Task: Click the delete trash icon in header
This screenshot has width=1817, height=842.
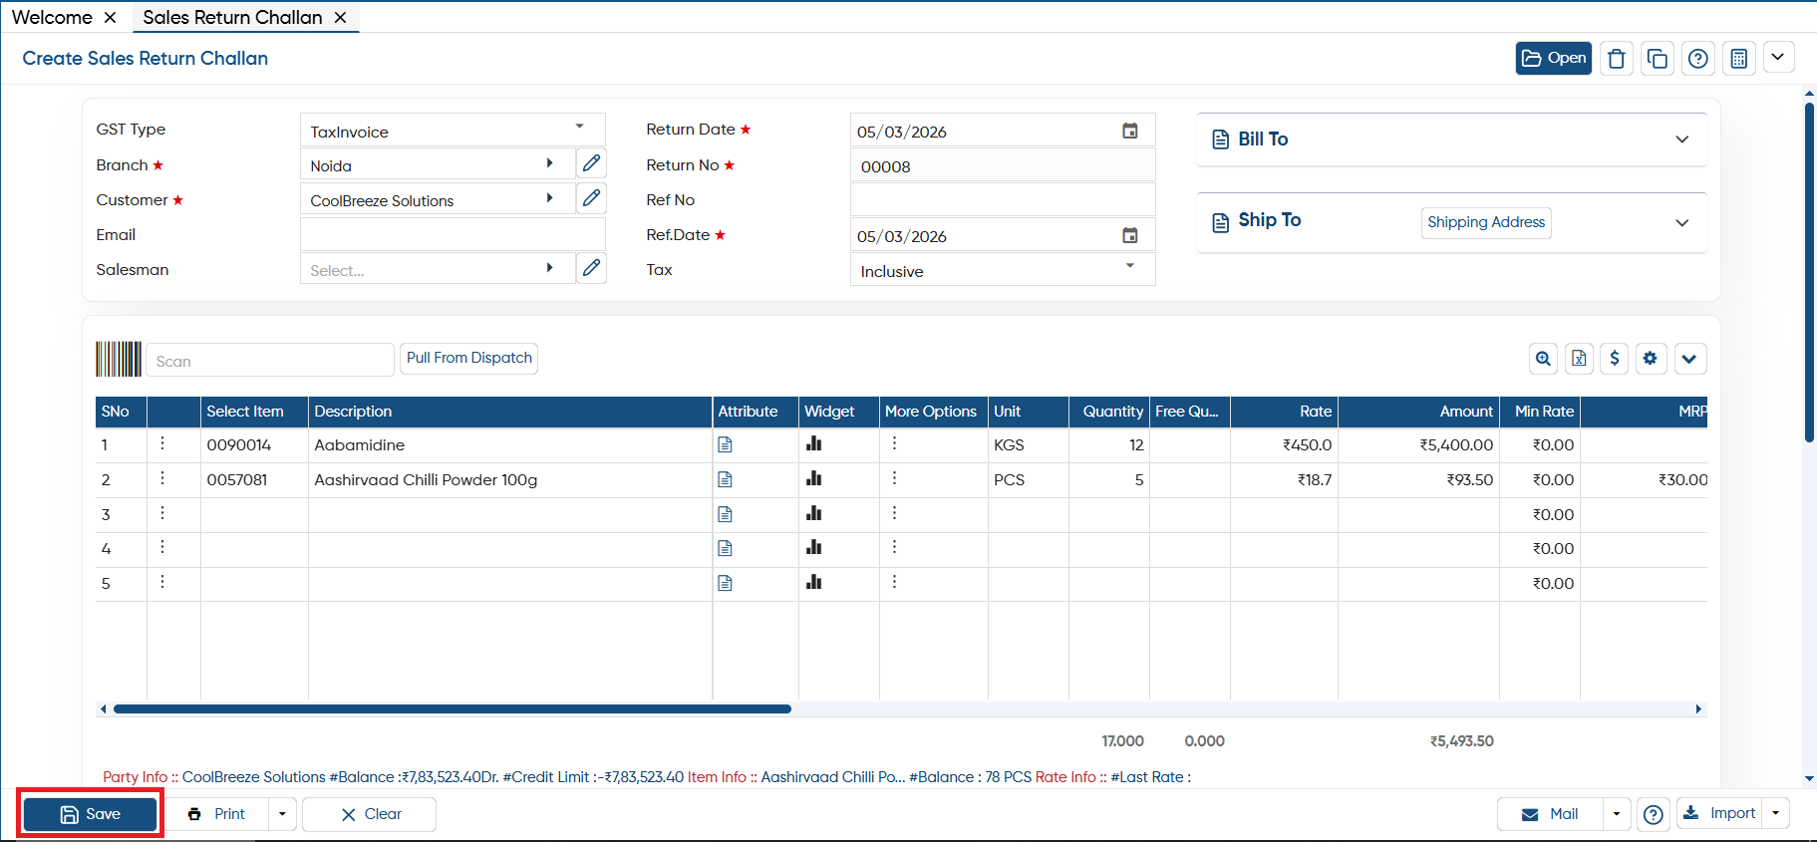Action: 1616,59
